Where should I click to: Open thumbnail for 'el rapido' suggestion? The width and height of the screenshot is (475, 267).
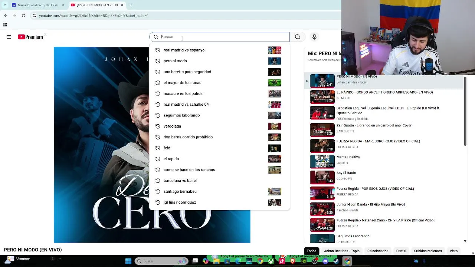tap(274, 159)
